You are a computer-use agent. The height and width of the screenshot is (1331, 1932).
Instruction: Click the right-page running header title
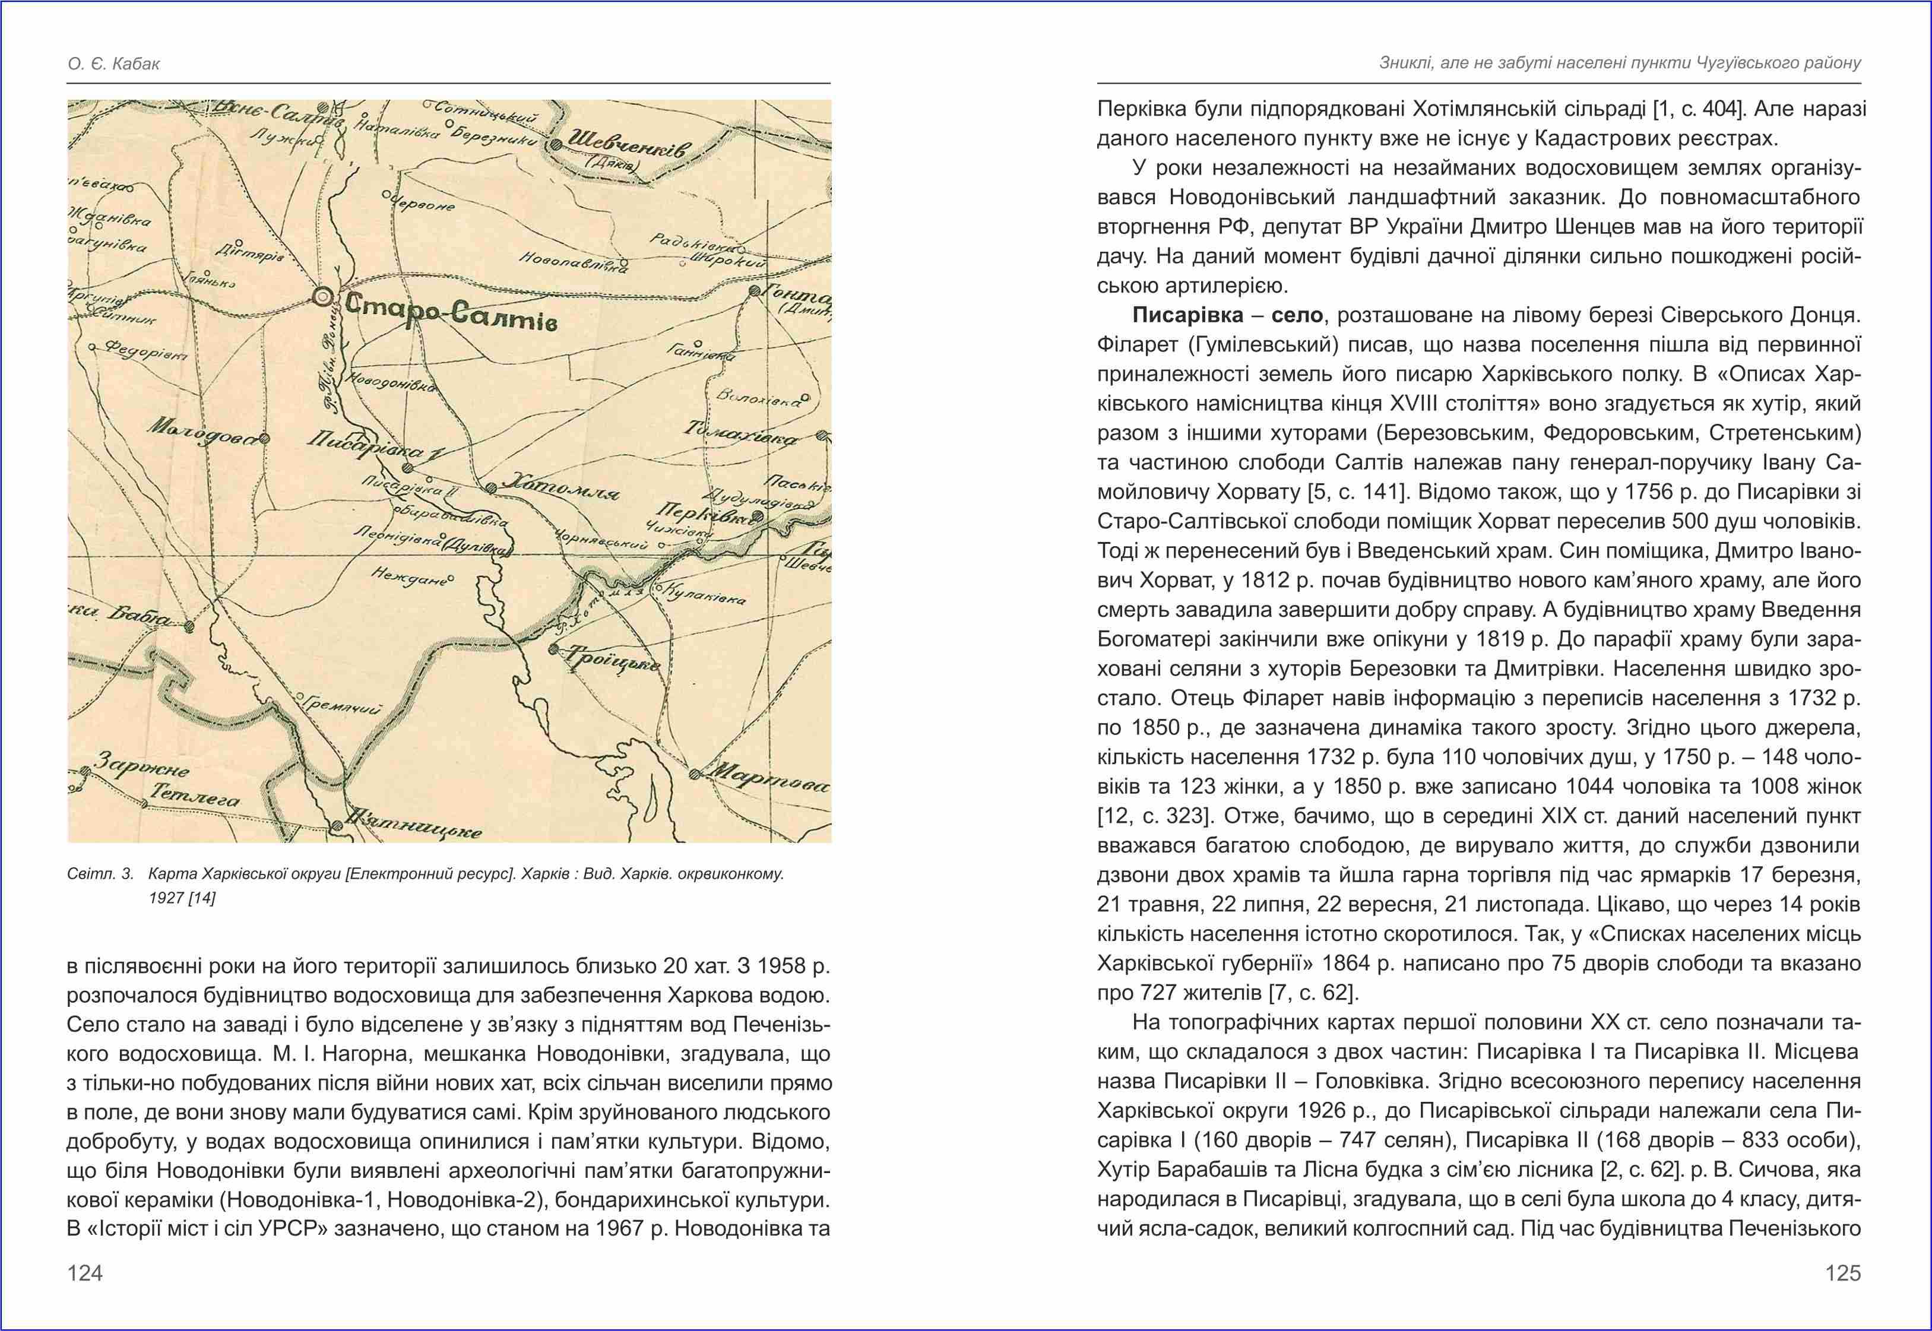tap(1619, 64)
